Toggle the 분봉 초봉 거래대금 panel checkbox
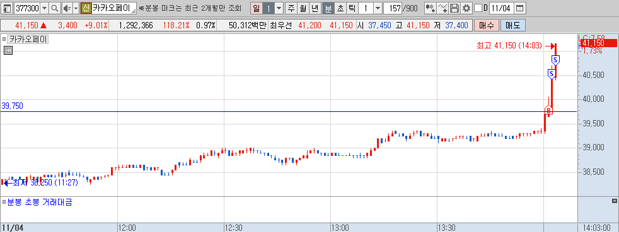This screenshot has height=232, width=619. coord(4,202)
